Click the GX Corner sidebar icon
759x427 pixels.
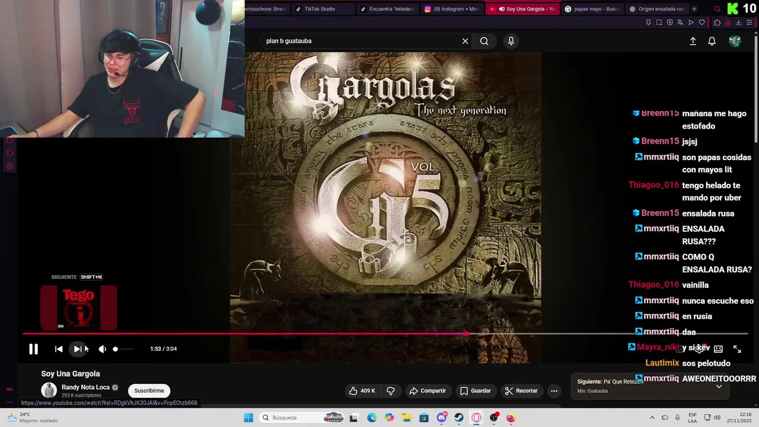[x=9, y=389]
